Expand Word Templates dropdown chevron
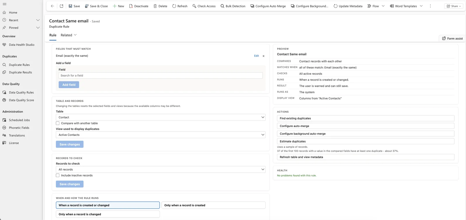This screenshot has width=466, height=220. pyautogui.click(x=421, y=6)
